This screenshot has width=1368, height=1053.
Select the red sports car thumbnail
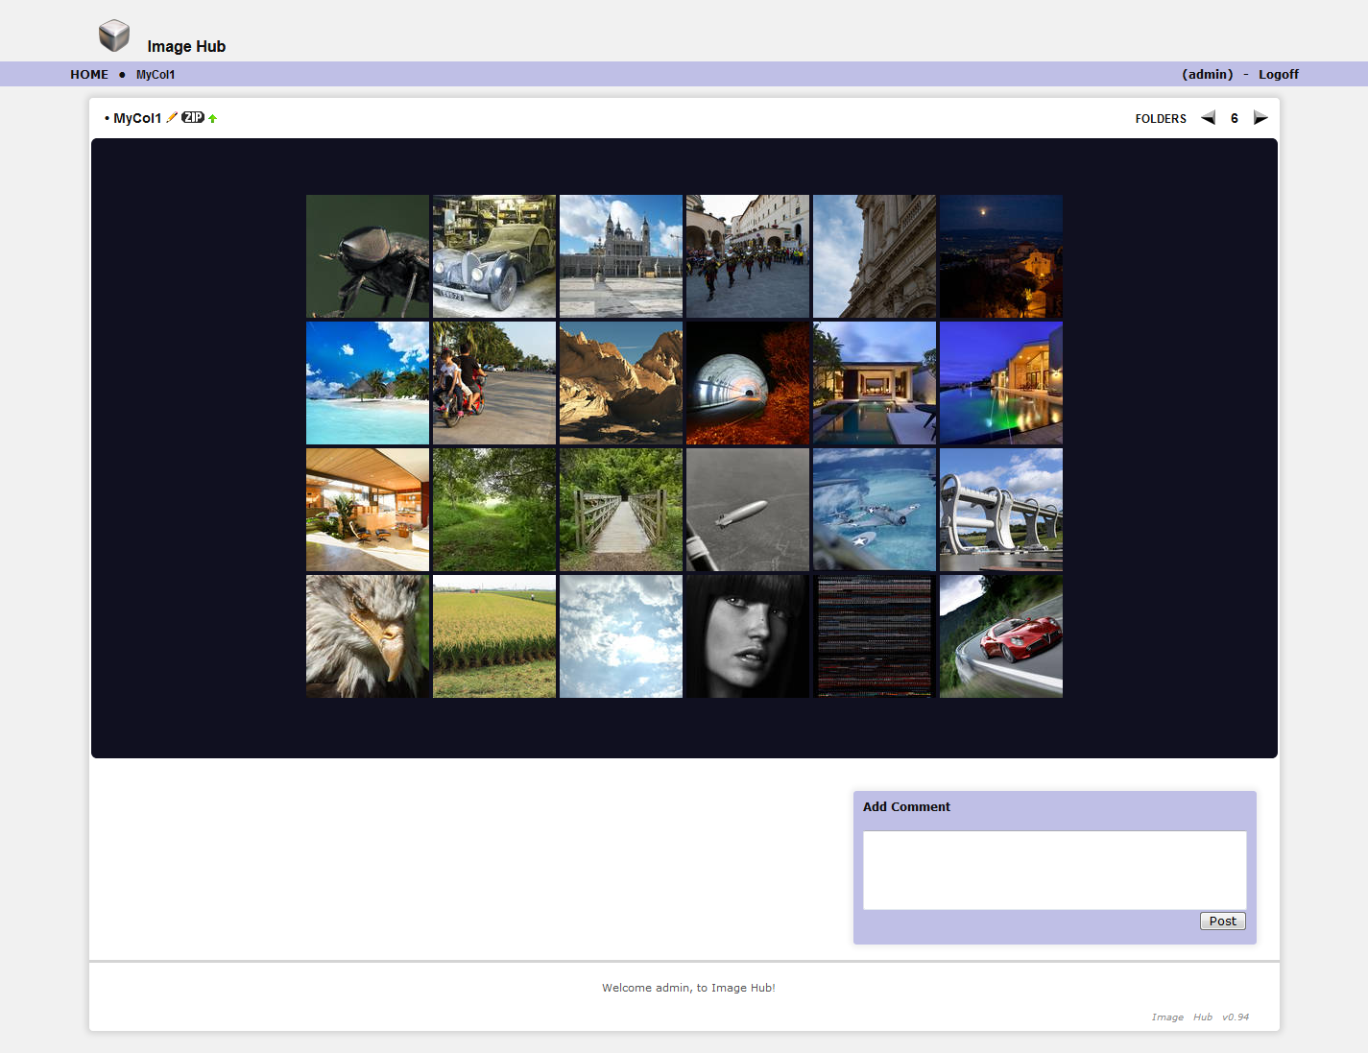click(1001, 636)
